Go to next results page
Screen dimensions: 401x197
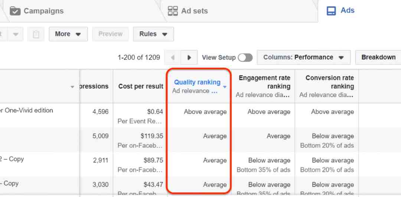189,57
